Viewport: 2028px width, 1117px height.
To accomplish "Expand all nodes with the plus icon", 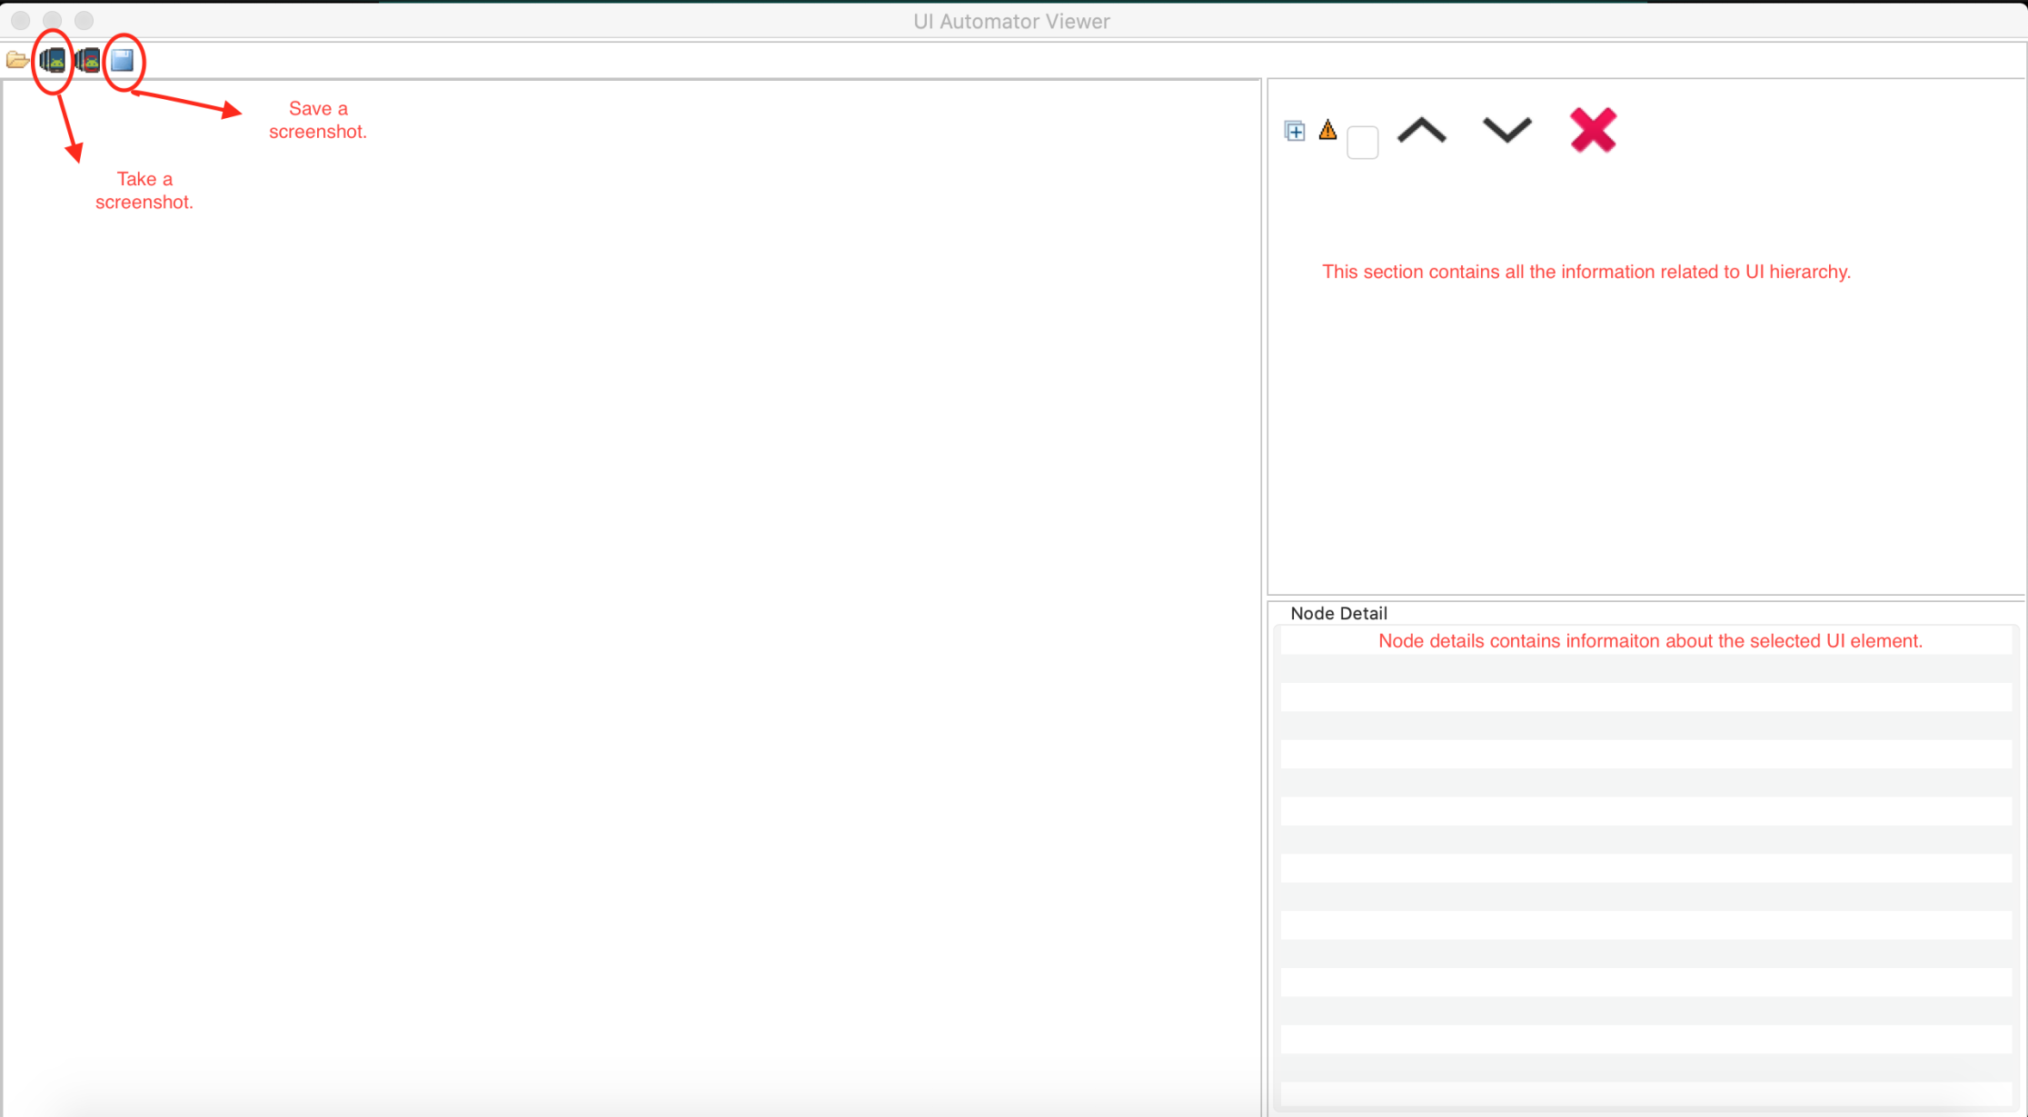I will tap(1295, 132).
